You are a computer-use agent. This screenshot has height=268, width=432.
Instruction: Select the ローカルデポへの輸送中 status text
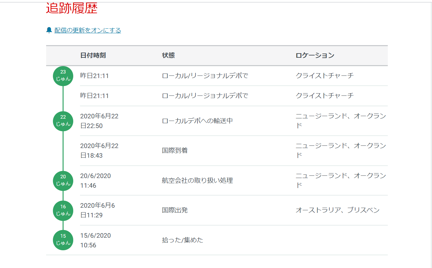pos(197,121)
